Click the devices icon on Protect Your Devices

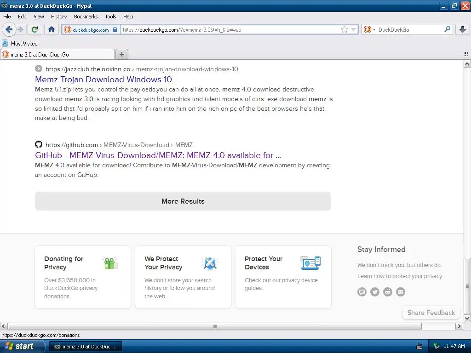(x=310, y=263)
